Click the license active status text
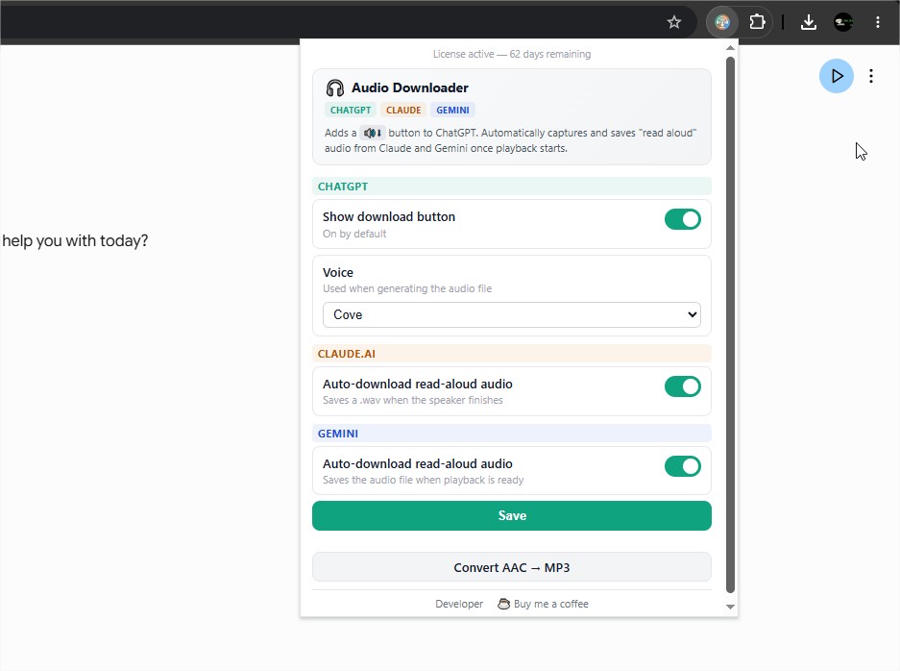Screen dimensions: 900x671 pyautogui.click(x=511, y=54)
